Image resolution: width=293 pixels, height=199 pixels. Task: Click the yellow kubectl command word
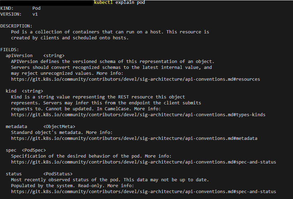(103, 2)
